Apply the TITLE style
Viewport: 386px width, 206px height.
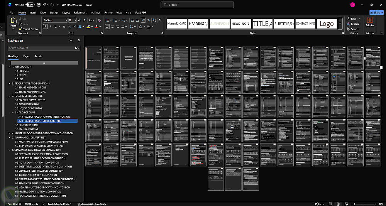[x=262, y=24]
